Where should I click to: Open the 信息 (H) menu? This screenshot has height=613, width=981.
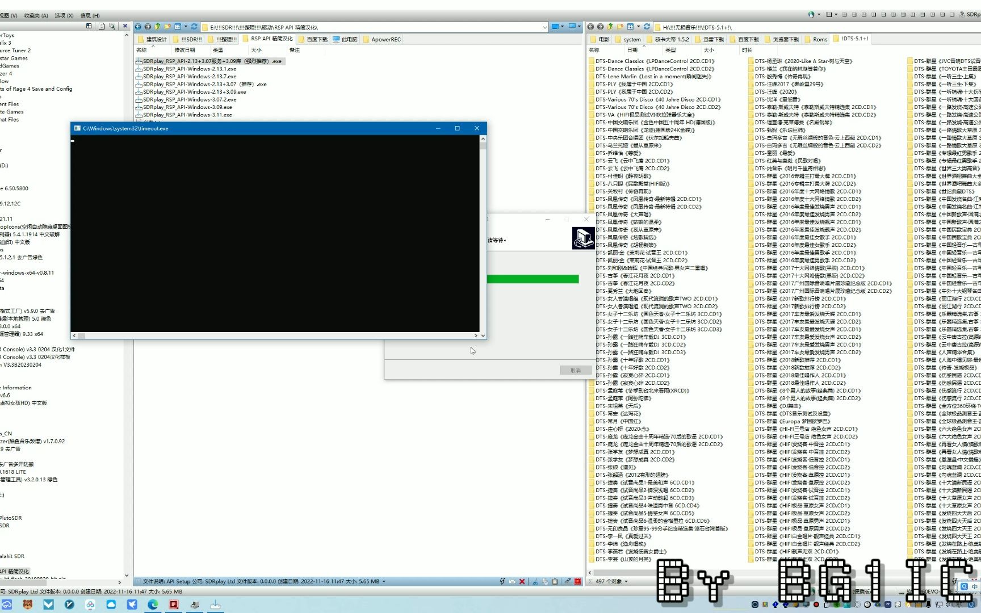pos(90,15)
